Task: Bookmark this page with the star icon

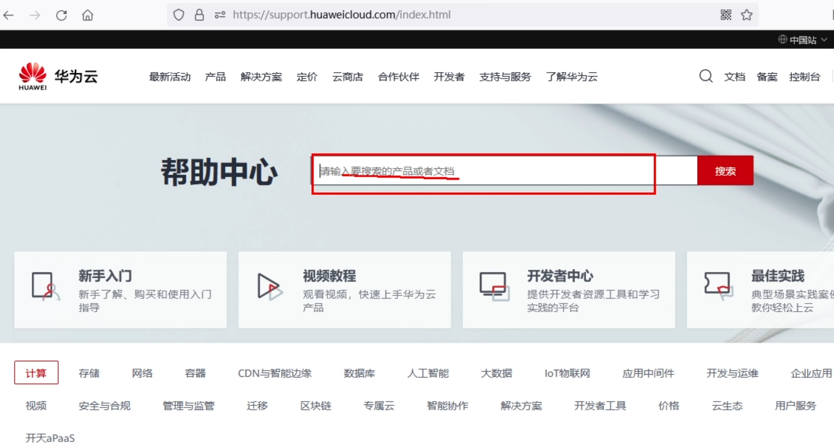Action: tap(746, 15)
